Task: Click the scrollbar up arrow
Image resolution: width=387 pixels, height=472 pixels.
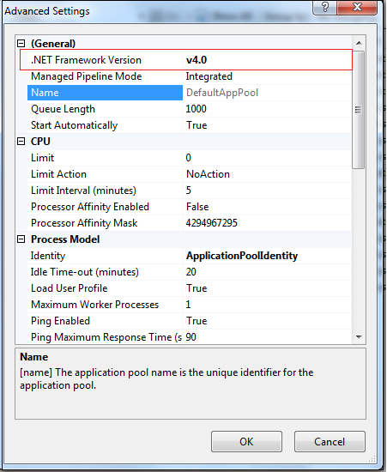Action: [359, 43]
